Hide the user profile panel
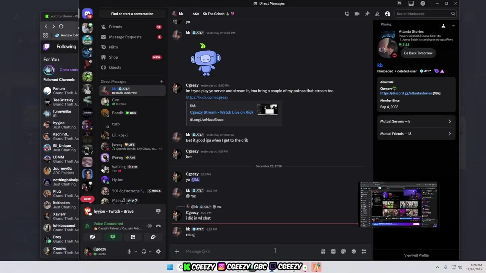 (387, 14)
